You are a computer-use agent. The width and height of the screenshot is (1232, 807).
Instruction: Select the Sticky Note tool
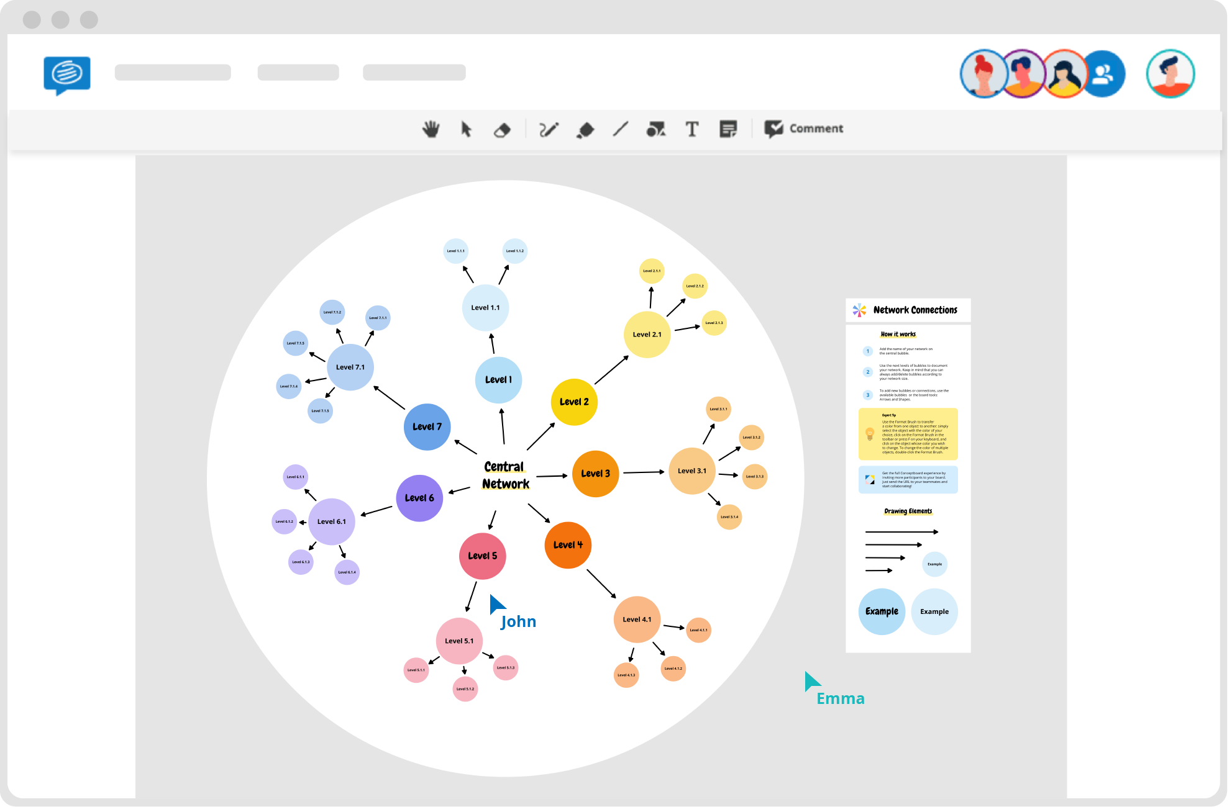tap(728, 128)
